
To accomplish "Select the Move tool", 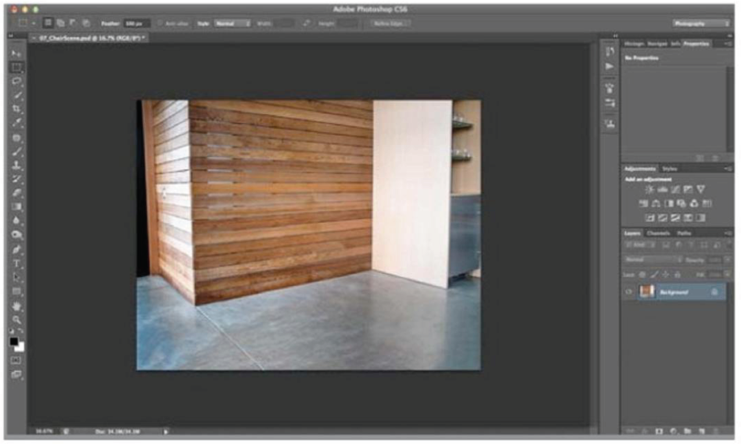I will (x=16, y=53).
